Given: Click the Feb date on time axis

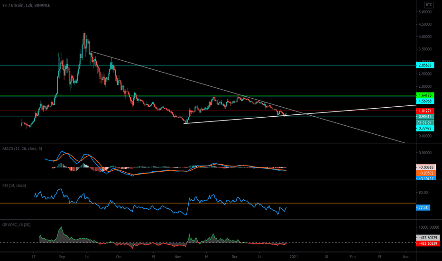Looking at the screenshot, I should tap(352, 257).
